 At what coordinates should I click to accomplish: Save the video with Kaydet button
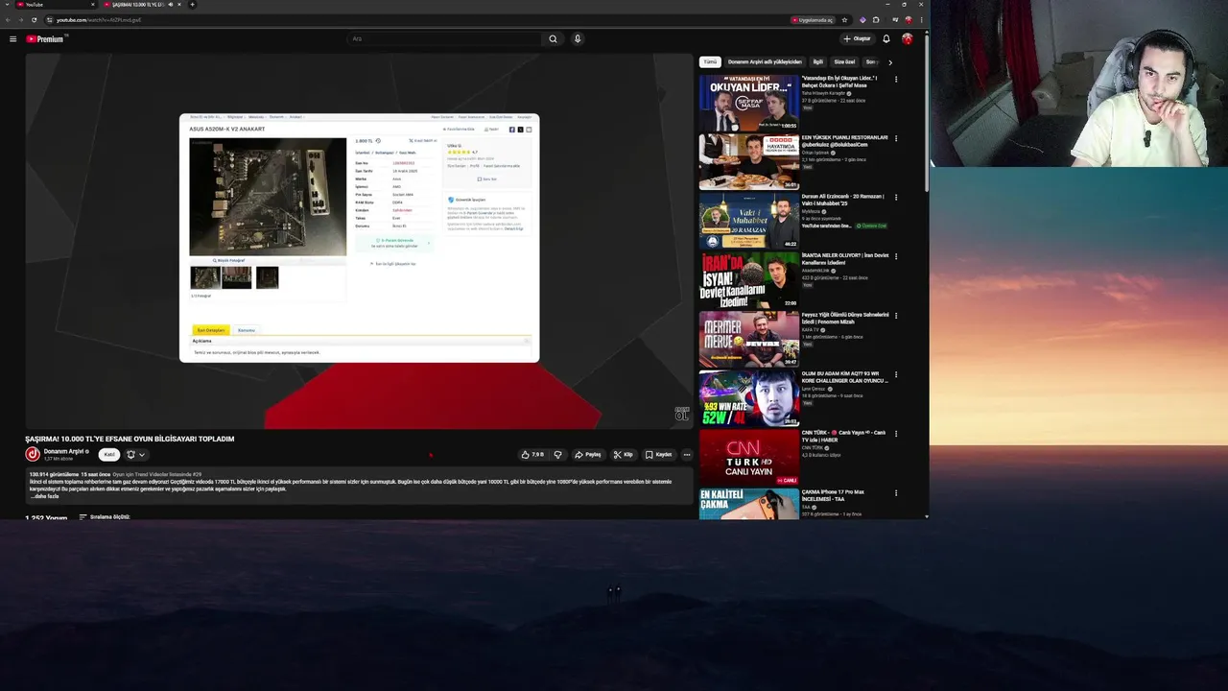(x=658, y=455)
